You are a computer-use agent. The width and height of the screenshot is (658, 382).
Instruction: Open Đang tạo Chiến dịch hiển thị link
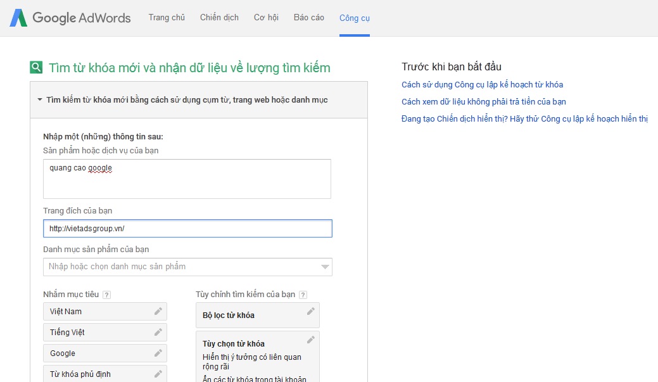pyautogui.click(x=524, y=119)
